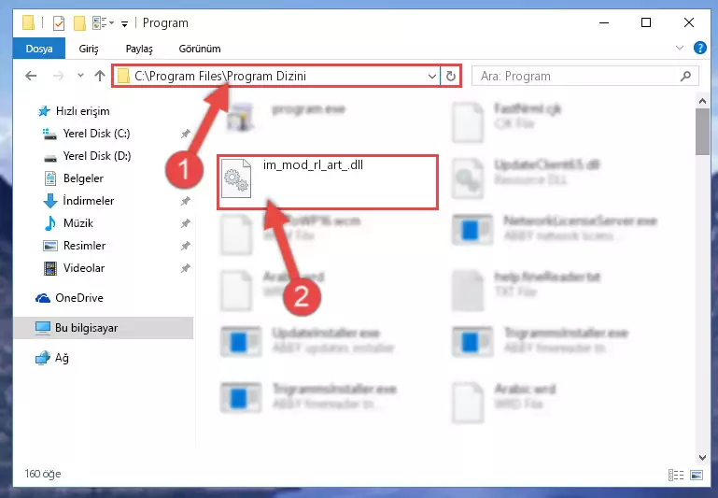This screenshot has height=498, width=718.
Task: Select Hızlı erişim in navigation pane
Action: click(x=73, y=111)
